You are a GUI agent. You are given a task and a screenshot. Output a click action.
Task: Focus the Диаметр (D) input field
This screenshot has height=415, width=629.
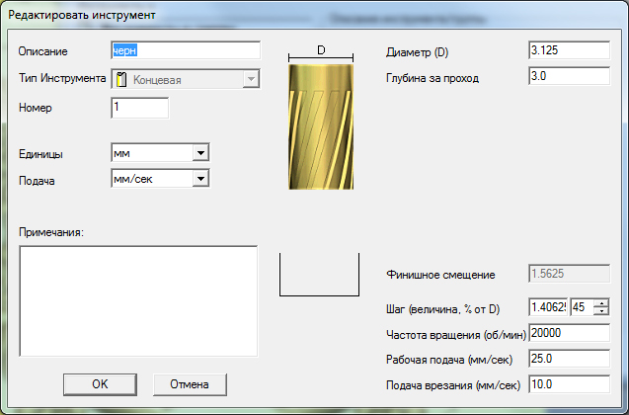[569, 50]
